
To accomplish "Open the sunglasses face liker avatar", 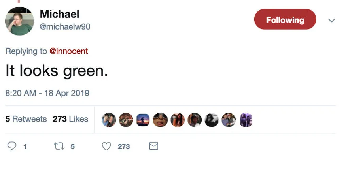I will (x=160, y=120).
